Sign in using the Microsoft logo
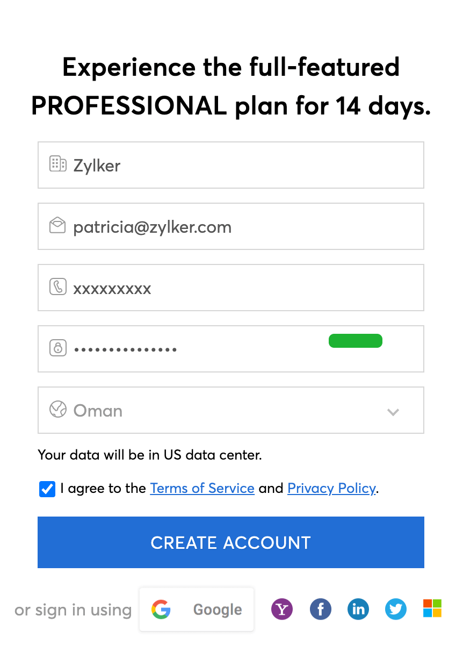The width and height of the screenshot is (463, 659). click(432, 608)
